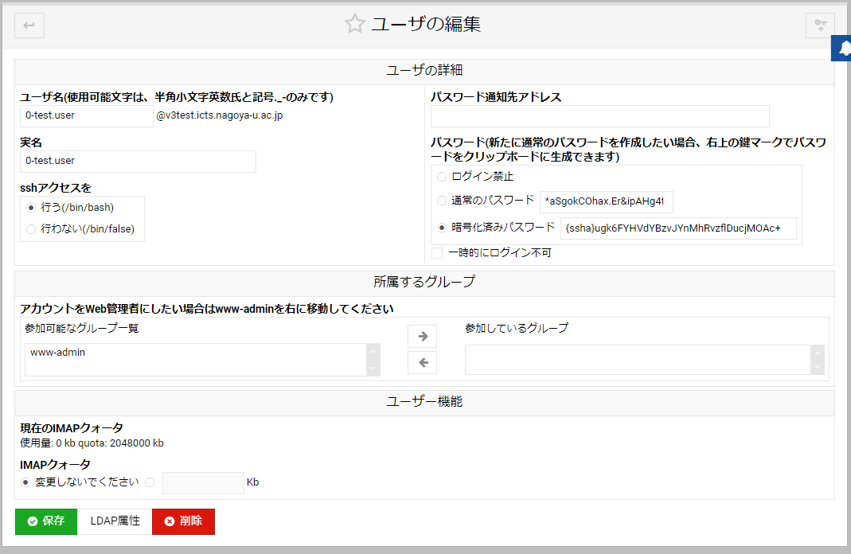851x554 pixels.
Task: Select 変更しないでください quota option
Action: point(28,482)
